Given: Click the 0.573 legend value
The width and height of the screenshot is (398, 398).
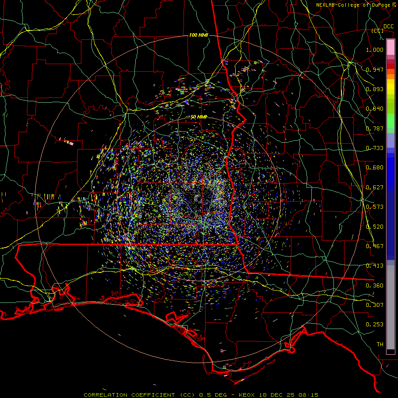Looking at the screenshot, I should [375, 207].
